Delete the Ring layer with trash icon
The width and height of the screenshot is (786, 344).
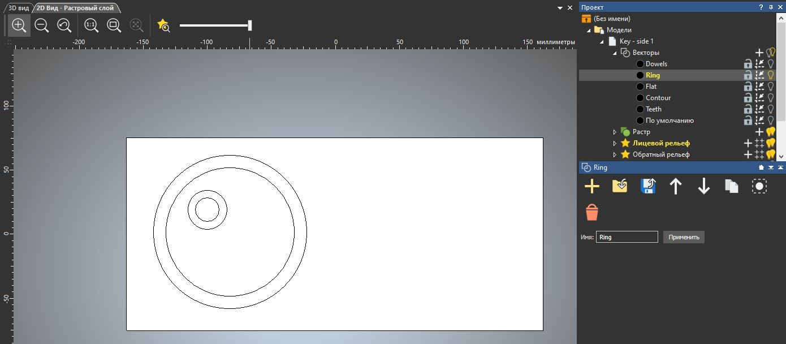pyautogui.click(x=591, y=213)
